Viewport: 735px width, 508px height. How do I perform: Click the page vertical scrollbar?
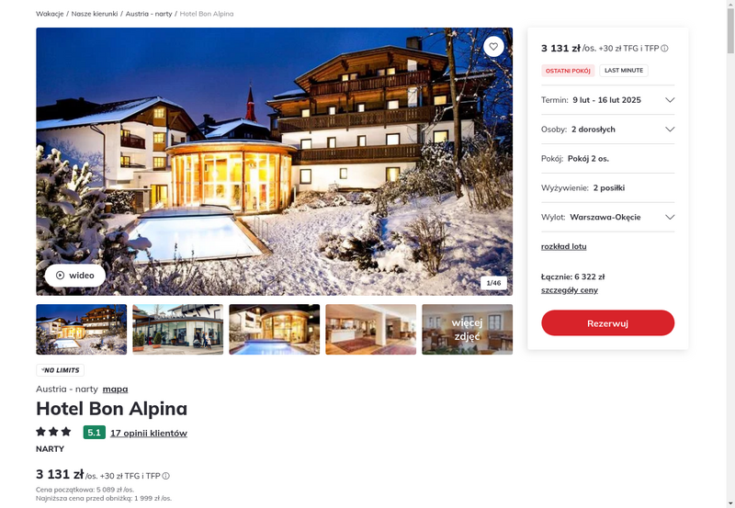(730, 254)
